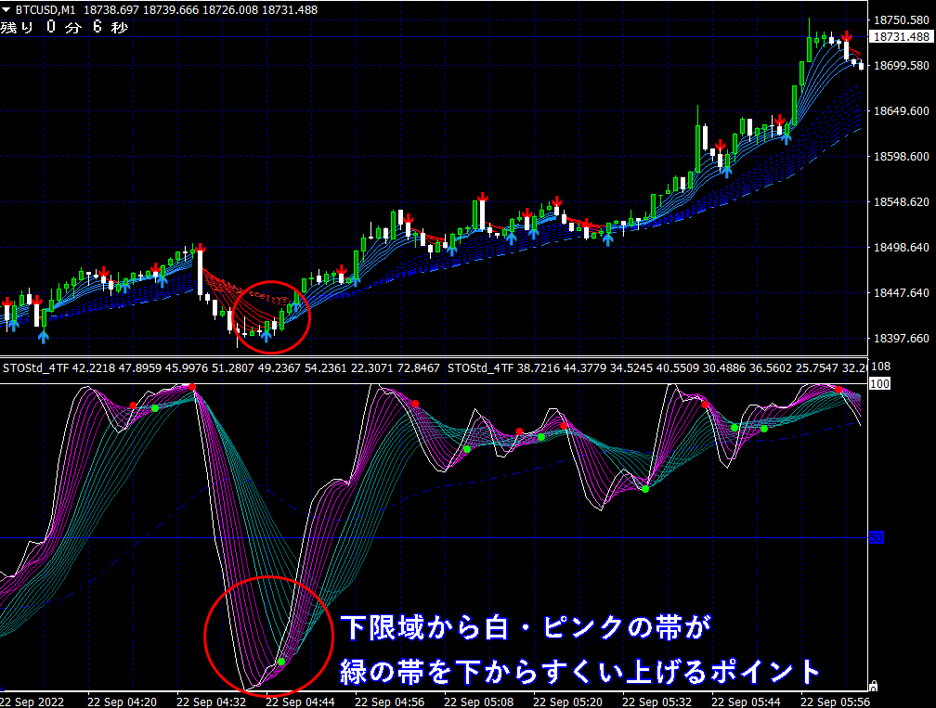Click price scale value 18397.660
This screenshot has height=708, width=936.
(902, 338)
